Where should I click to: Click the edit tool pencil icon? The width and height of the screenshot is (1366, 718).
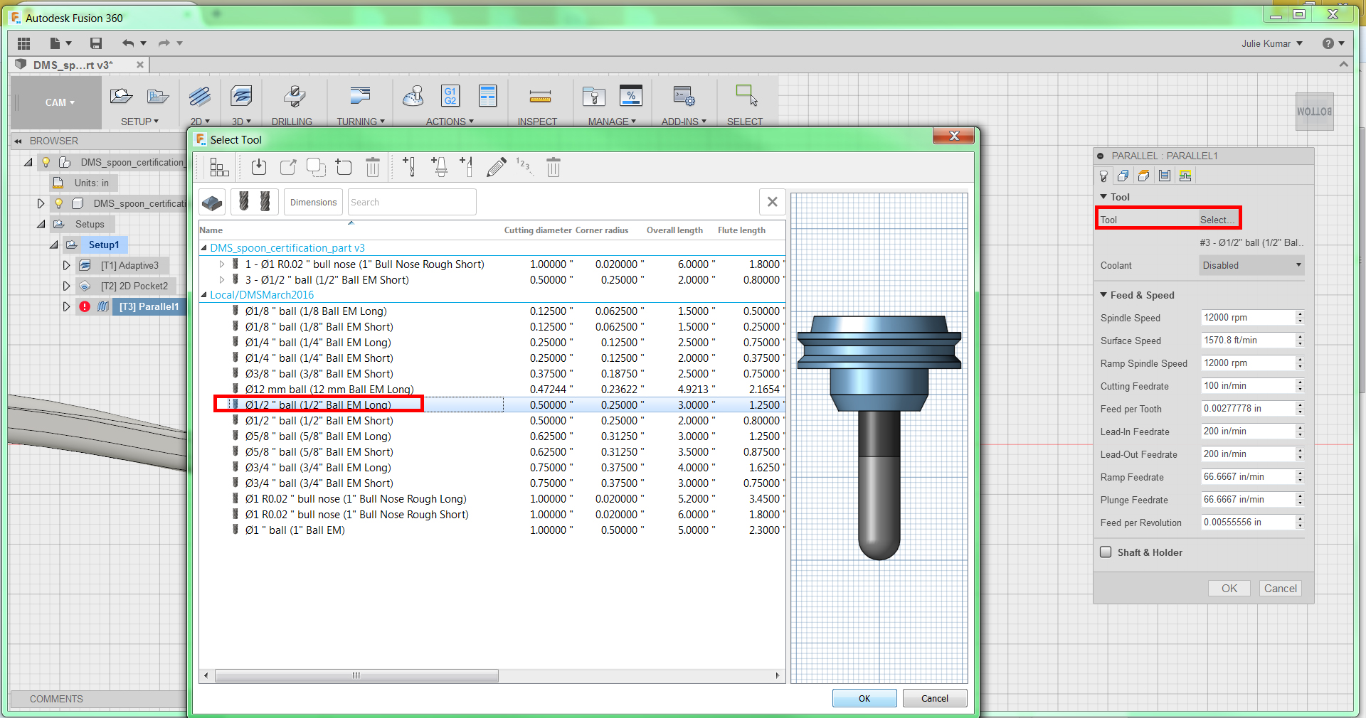tap(497, 167)
